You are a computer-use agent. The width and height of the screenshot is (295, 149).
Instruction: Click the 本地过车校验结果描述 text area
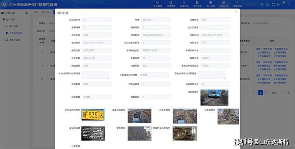(x=96, y=75)
